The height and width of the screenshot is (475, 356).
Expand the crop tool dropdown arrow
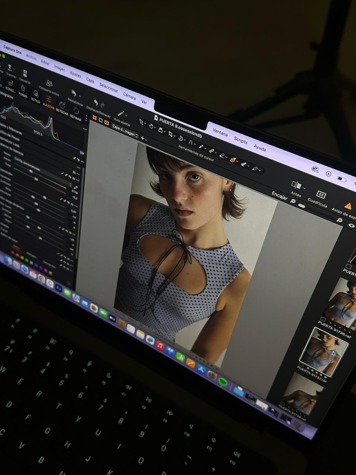tap(175, 136)
